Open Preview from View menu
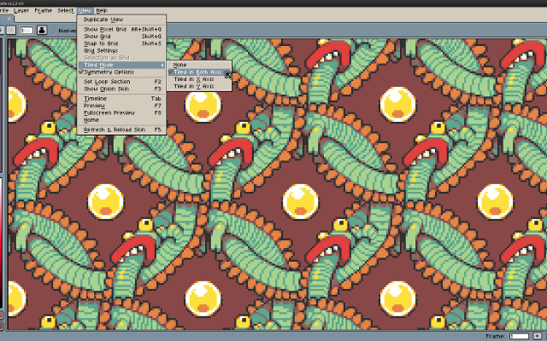547x341 pixels. [x=121, y=106]
